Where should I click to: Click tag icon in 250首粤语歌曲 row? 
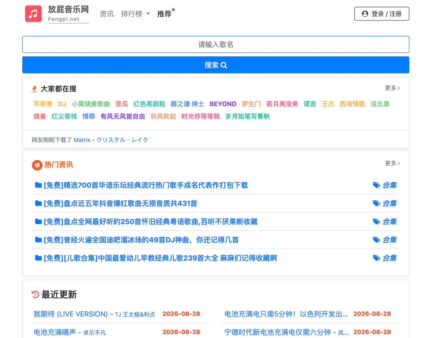pyautogui.click(x=376, y=222)
